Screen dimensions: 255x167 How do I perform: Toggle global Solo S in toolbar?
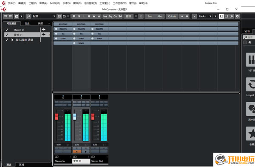[x=79, y=16]
